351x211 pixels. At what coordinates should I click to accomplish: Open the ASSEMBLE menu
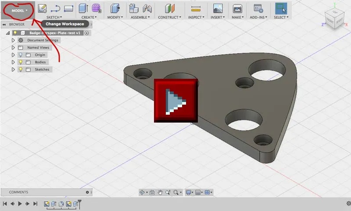click(140, 17)
